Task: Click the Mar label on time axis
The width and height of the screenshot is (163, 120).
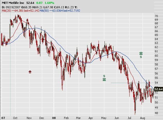Action: (x=78, y=118)
